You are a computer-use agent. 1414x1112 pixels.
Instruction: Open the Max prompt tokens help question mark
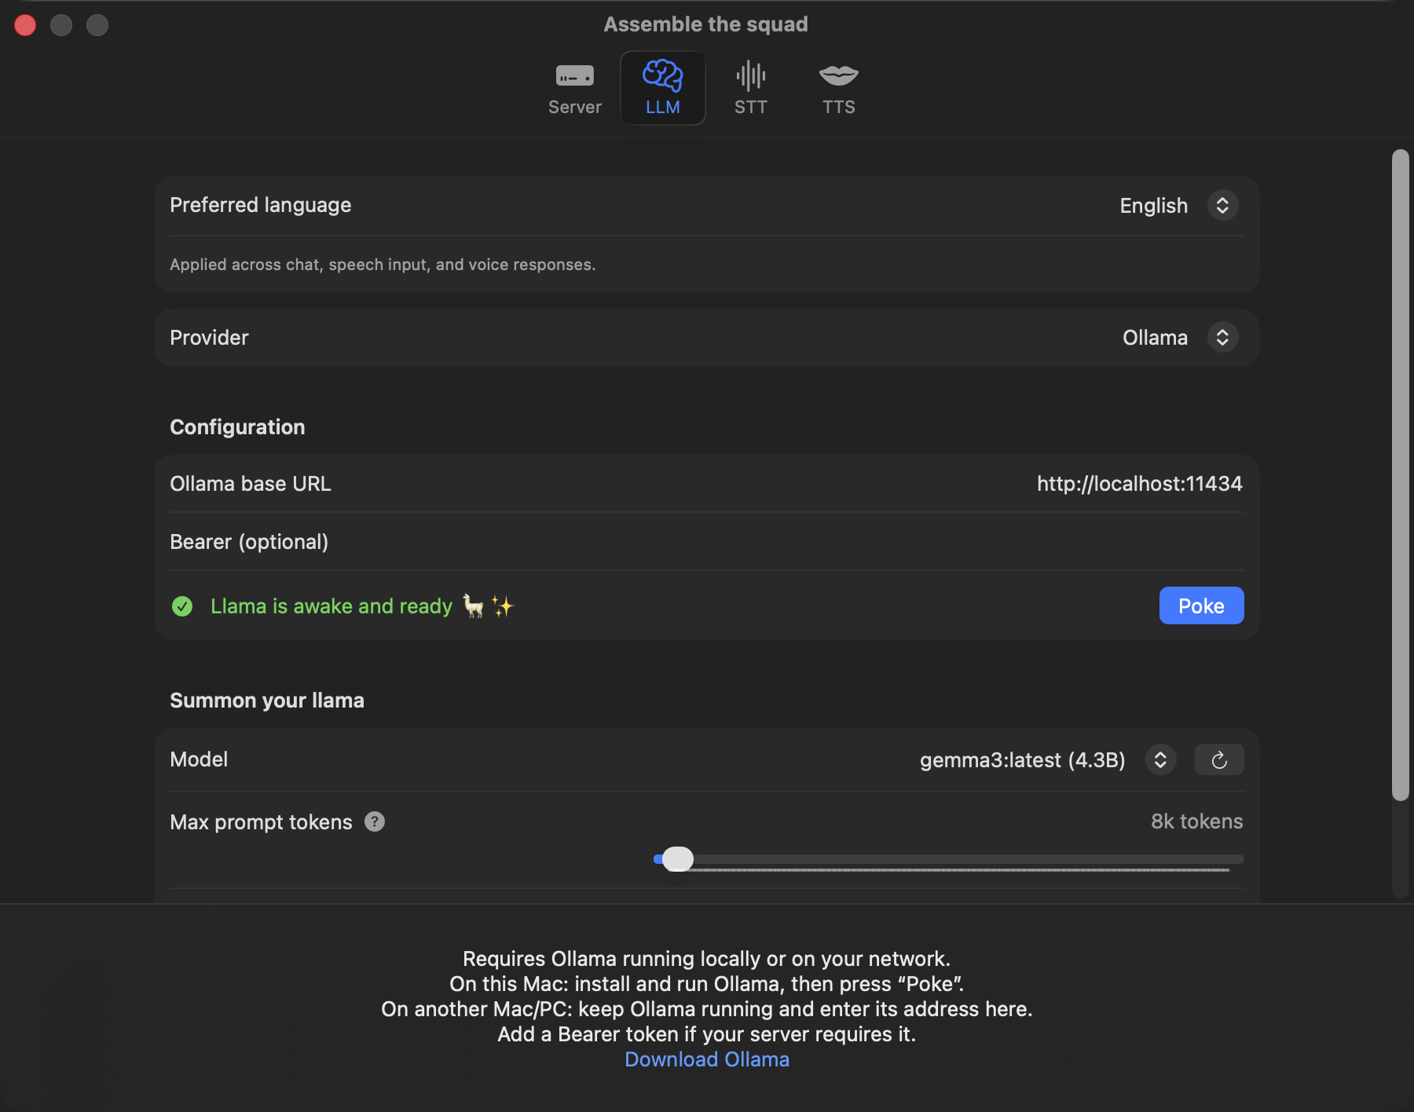tap(375, 821)
